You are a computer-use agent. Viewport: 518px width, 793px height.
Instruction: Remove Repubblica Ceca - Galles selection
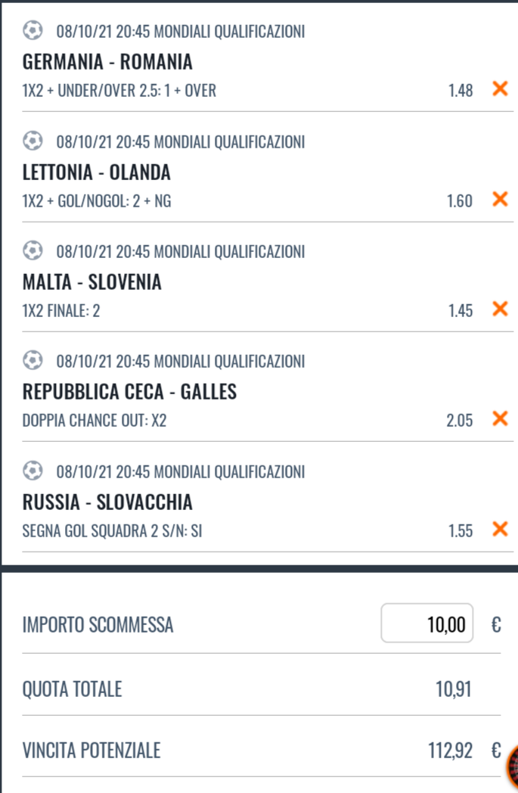point(500,418)
